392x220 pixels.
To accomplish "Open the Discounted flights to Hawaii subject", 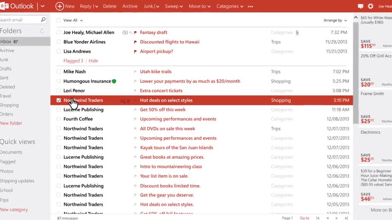I will click(x=170, y=42).
